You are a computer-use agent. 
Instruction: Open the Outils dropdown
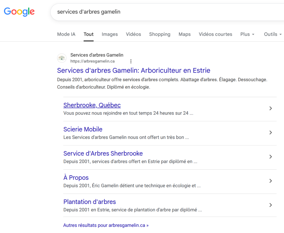point(273,34)
